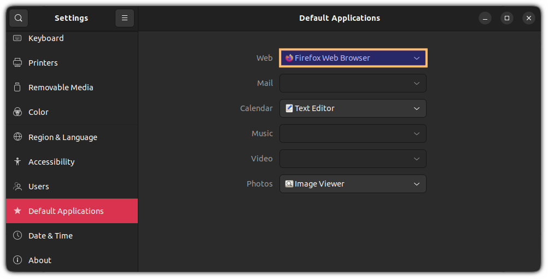Click the Printers icon in sidebar
The width and height of the screenshot is (548, 279).
18,62
